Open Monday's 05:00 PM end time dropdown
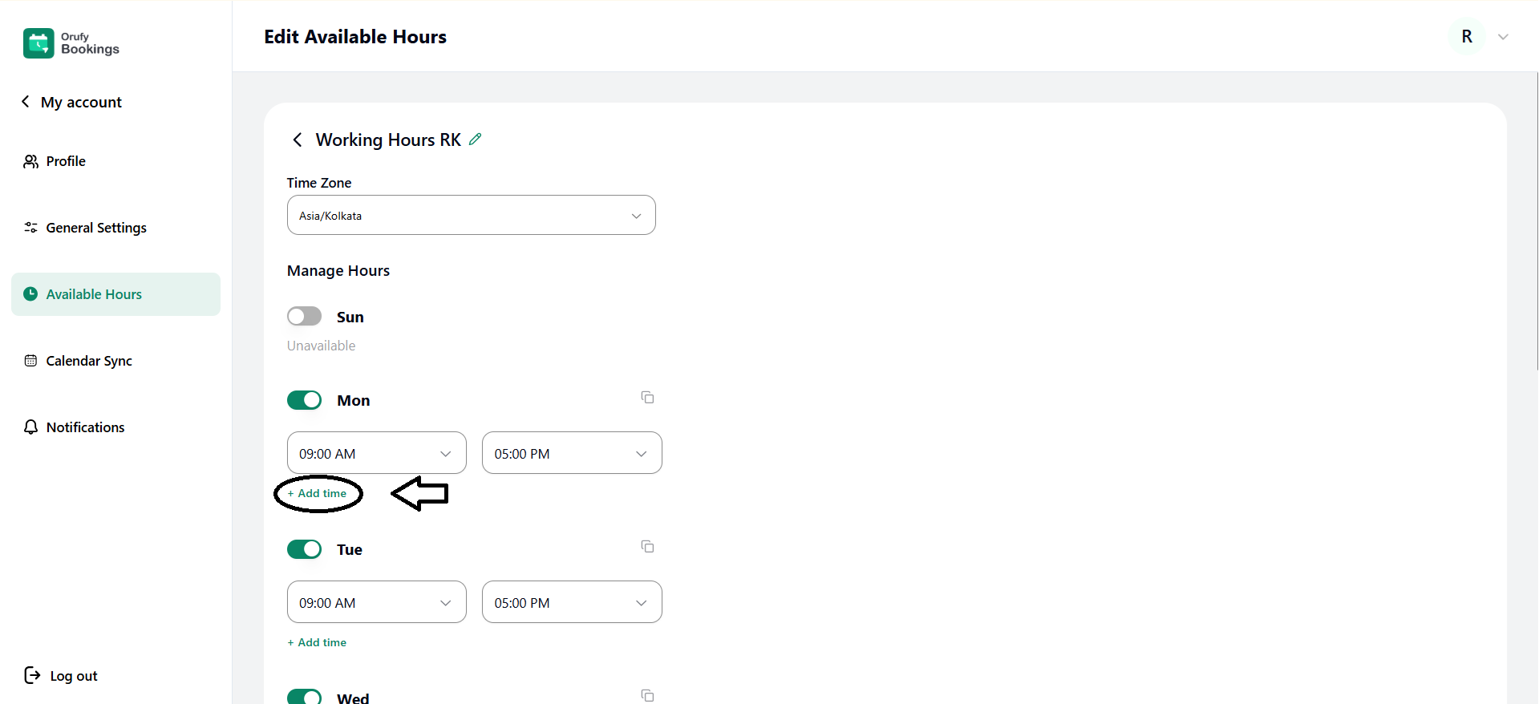1539x704 pixels. (x=571, y=454)
